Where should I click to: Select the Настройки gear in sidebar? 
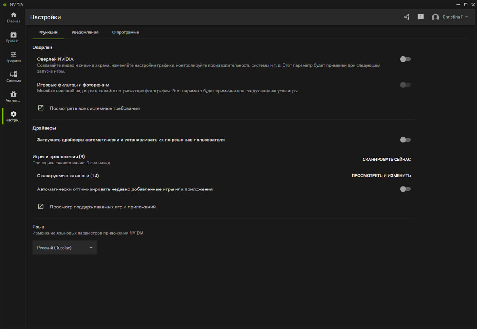(13, 117)
